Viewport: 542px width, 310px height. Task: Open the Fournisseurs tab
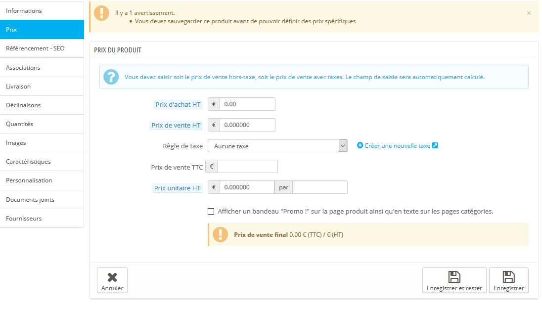pyautogui.click(x=24, y=218)
